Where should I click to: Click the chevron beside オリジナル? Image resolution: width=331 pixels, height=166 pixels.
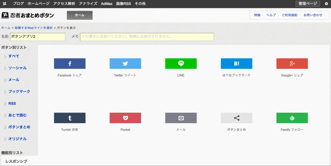5,139
